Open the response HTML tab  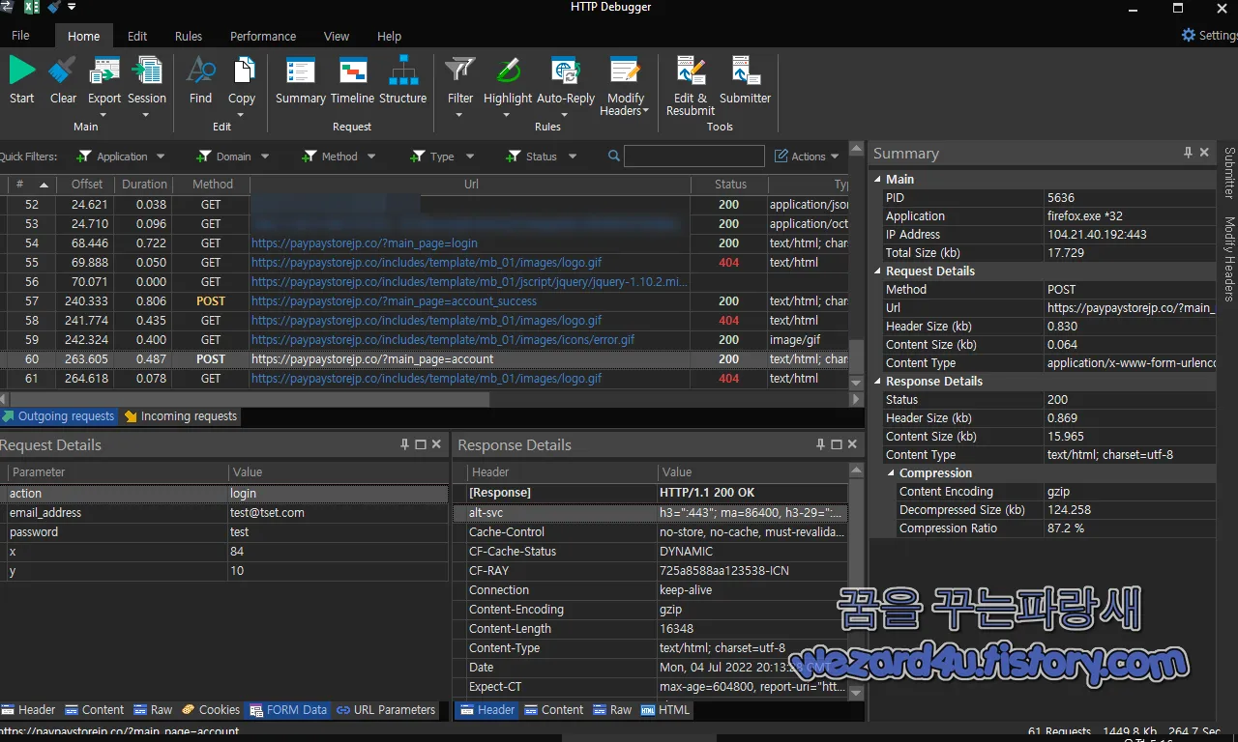665,709
